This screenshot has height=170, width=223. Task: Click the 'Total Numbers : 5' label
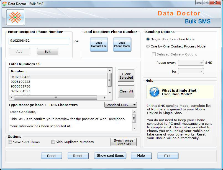24,64
